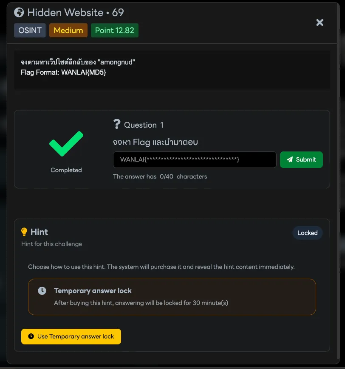
Task: Click the clock icon in the lock option card
Action: tap(42, 291)
